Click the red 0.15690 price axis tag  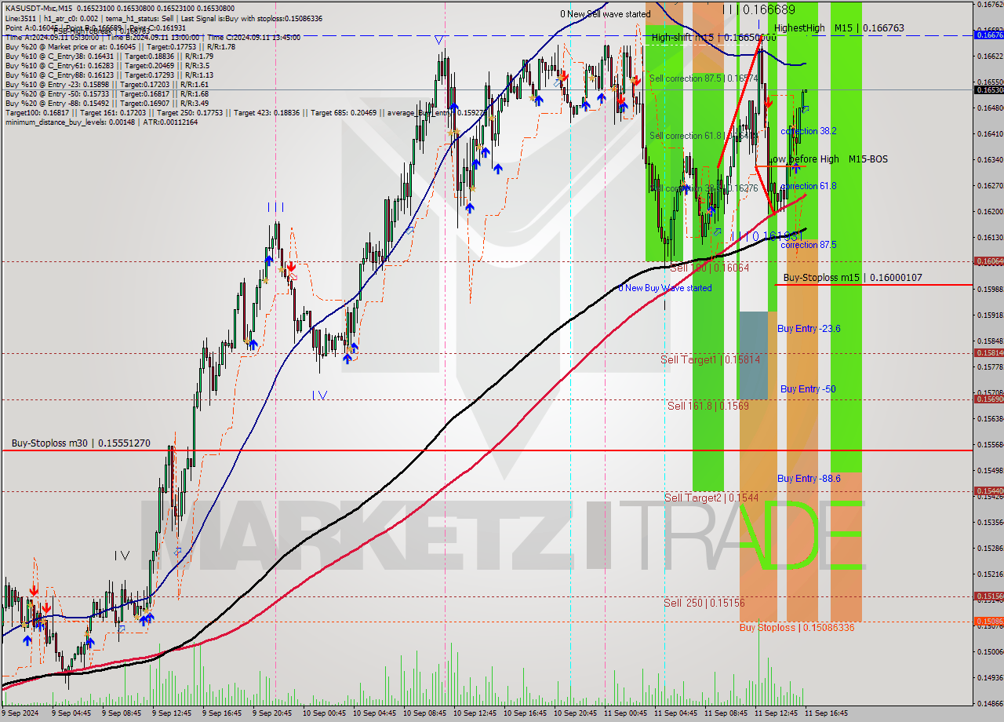click(988, 399)
